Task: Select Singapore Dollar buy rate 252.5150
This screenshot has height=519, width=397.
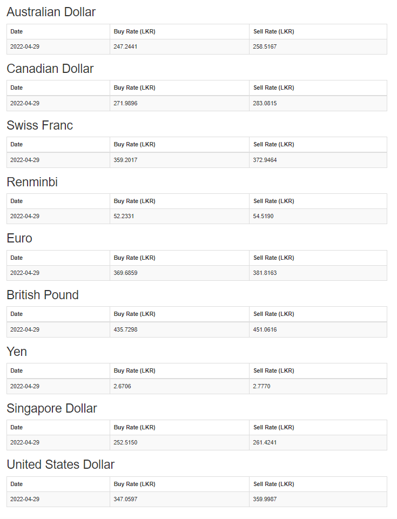Action: (125, 442)
